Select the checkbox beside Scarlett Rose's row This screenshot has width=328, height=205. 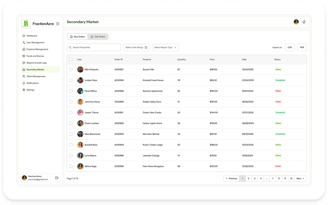[71, 145]
